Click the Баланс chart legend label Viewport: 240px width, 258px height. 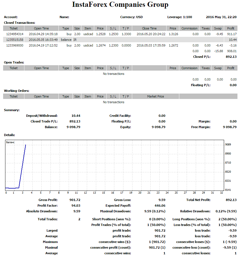10,142
